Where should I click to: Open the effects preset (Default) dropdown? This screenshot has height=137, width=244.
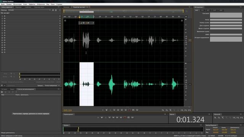(29, 10)
